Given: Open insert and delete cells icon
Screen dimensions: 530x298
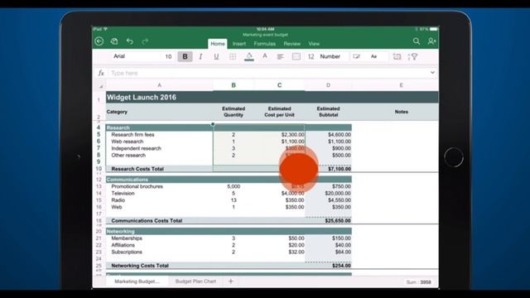Looking at the screenshot, I should point(397,56).
